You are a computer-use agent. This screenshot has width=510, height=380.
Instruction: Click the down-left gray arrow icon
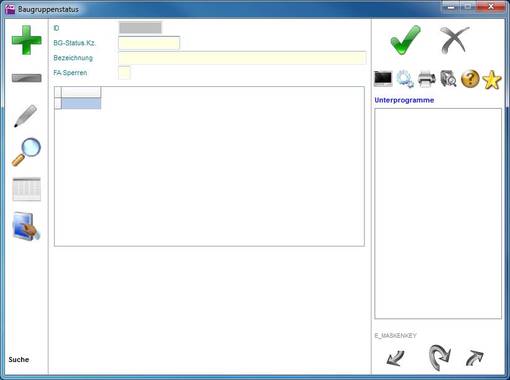[394, 358]
